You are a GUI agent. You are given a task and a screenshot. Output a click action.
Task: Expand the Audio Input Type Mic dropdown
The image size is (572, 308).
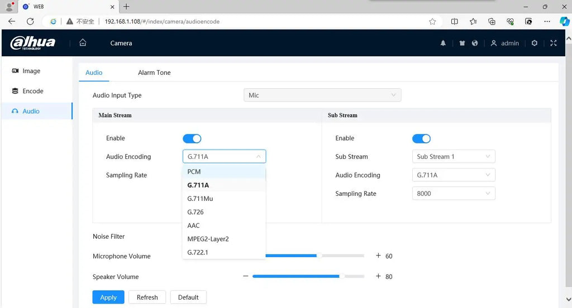point(322,95)
